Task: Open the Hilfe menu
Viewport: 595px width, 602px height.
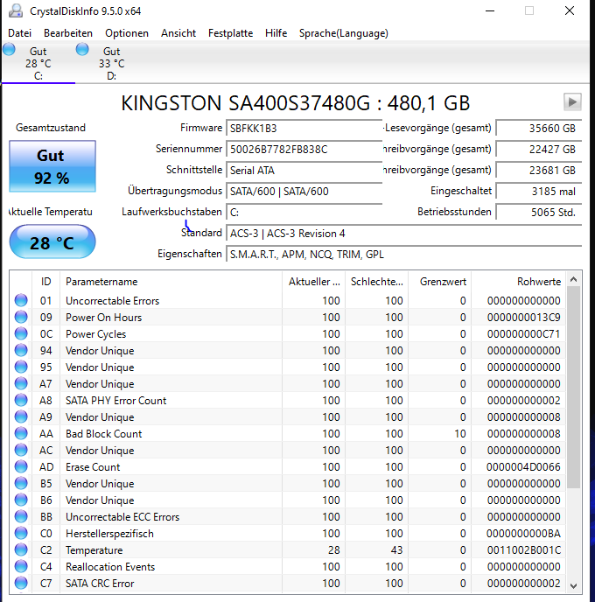Action: click(x=276, y=33)
